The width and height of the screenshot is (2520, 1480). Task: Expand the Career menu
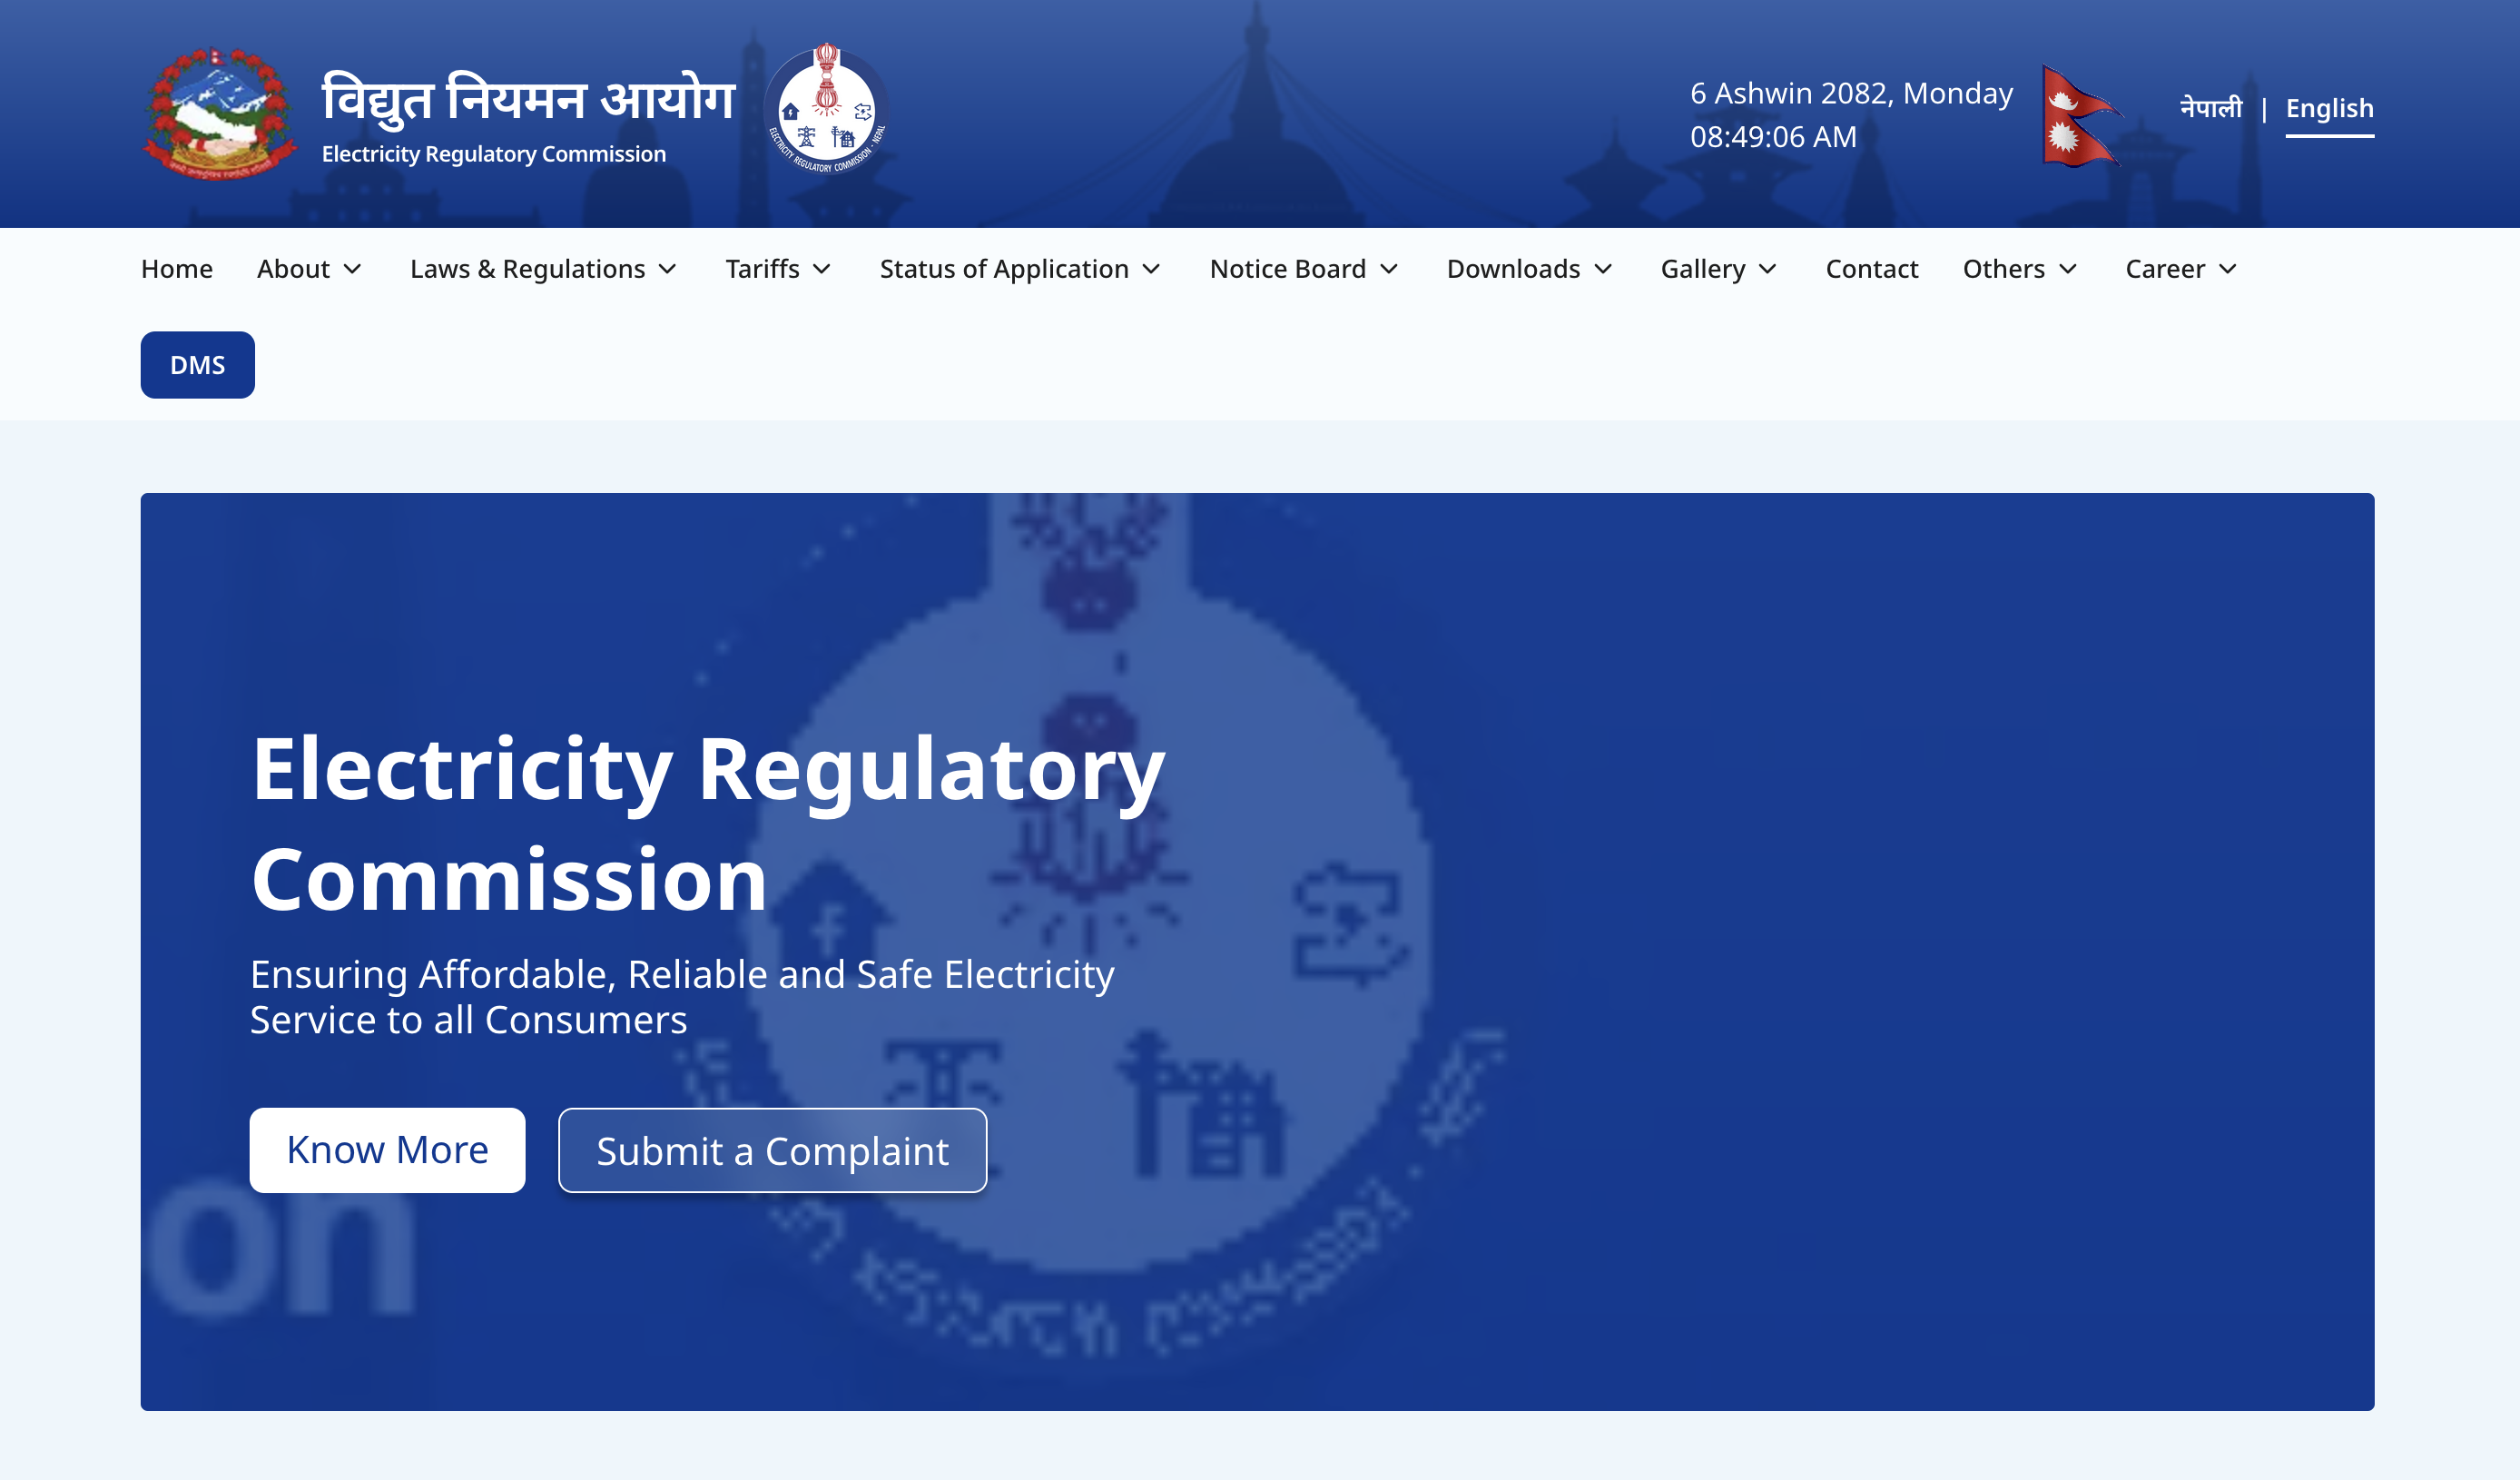click(x=2180, y=269)
